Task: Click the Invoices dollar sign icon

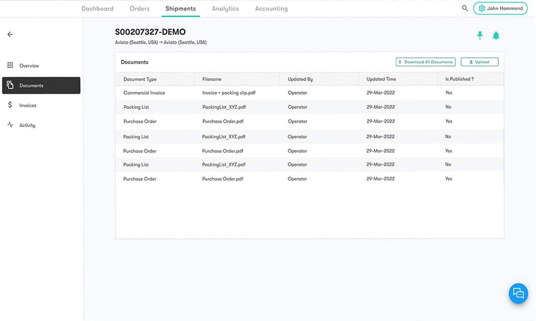Action: [10, 105]
